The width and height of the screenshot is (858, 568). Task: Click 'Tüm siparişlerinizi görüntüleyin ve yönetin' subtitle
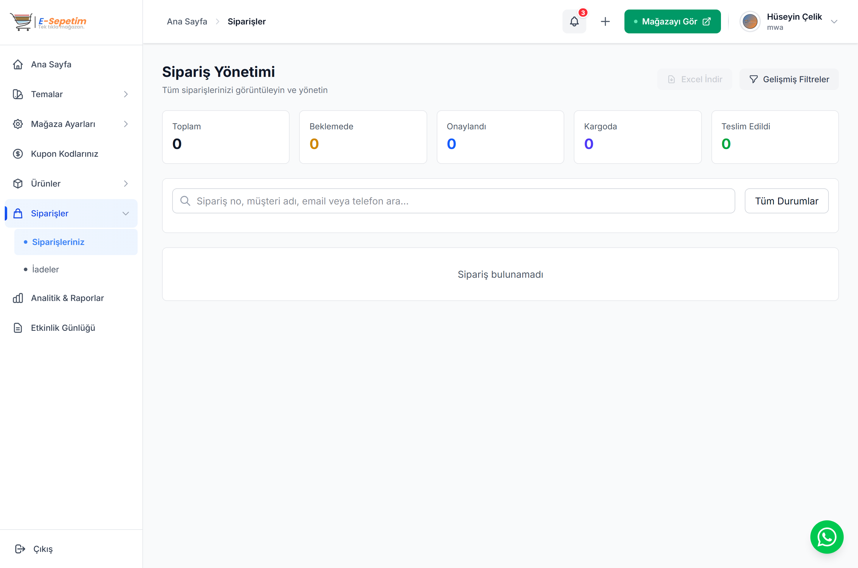click(245, 90)
